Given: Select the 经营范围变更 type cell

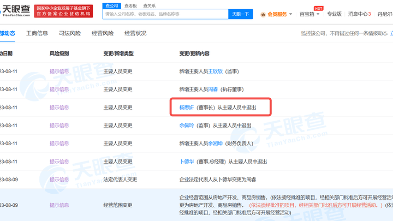Looking at the screenshot, I should (117, 205).
